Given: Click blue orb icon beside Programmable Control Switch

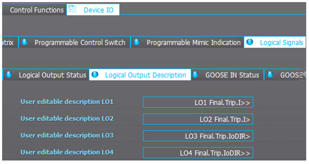Looking at the screenshot, I should (25, 42).
